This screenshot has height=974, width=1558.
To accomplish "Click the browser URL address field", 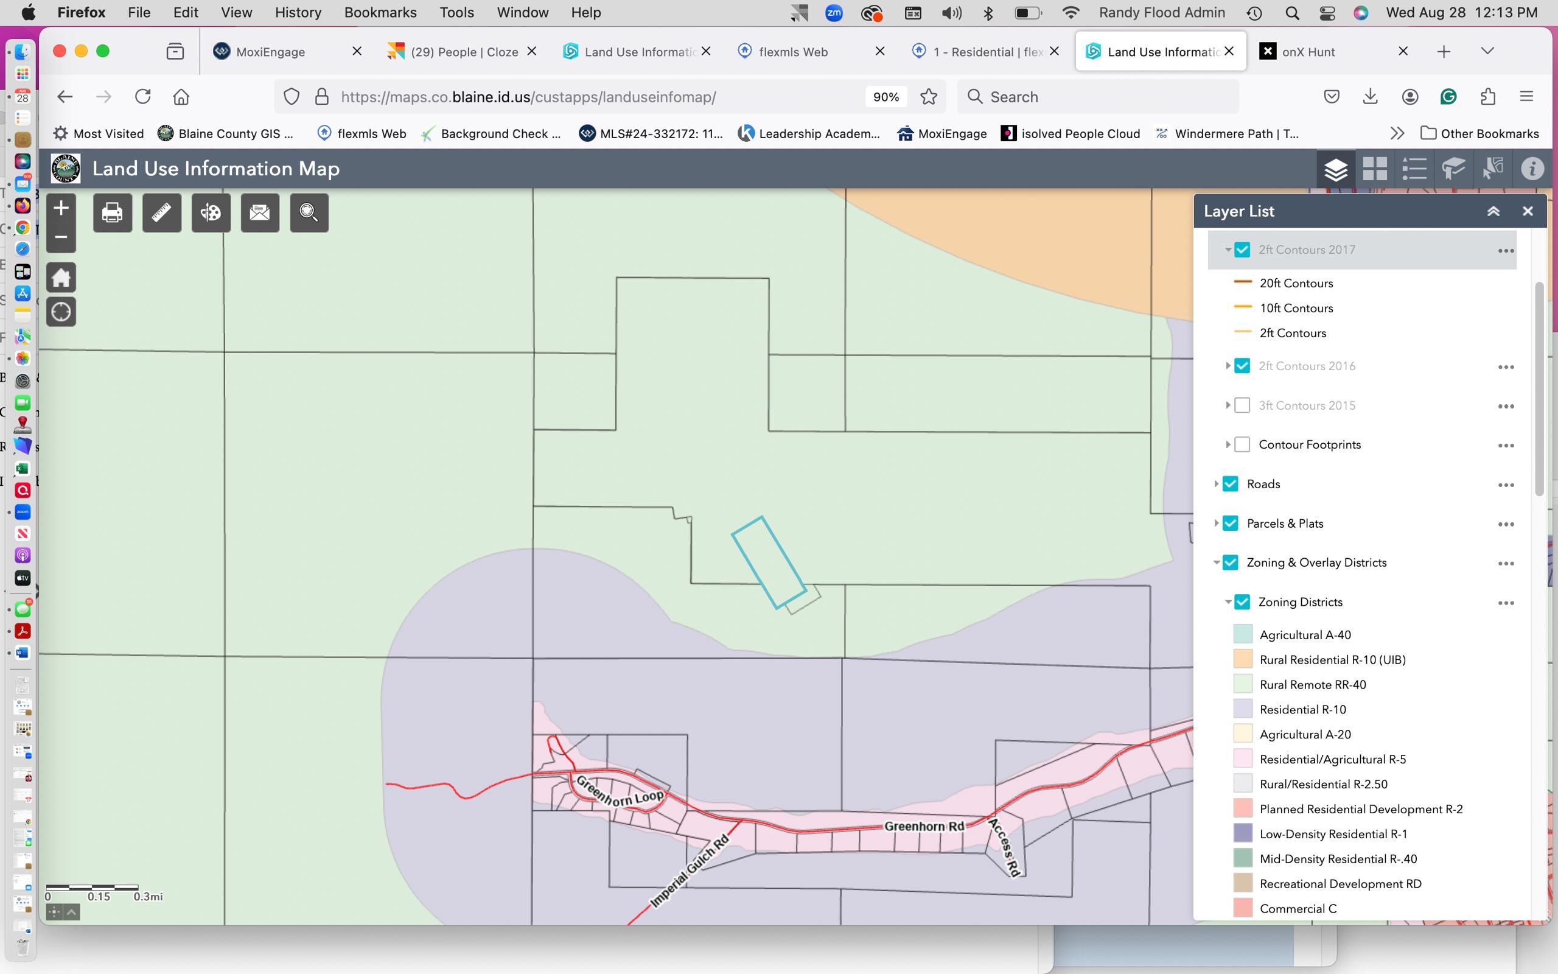I will coord(528,97).
